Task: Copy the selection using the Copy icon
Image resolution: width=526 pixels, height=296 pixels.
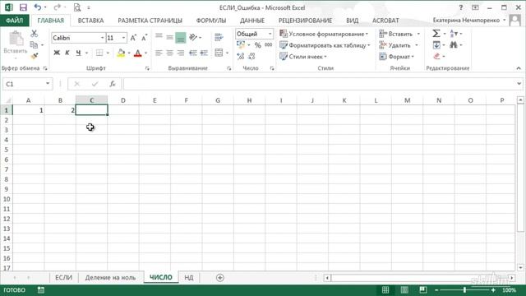Action: click(x=34, y=44)
